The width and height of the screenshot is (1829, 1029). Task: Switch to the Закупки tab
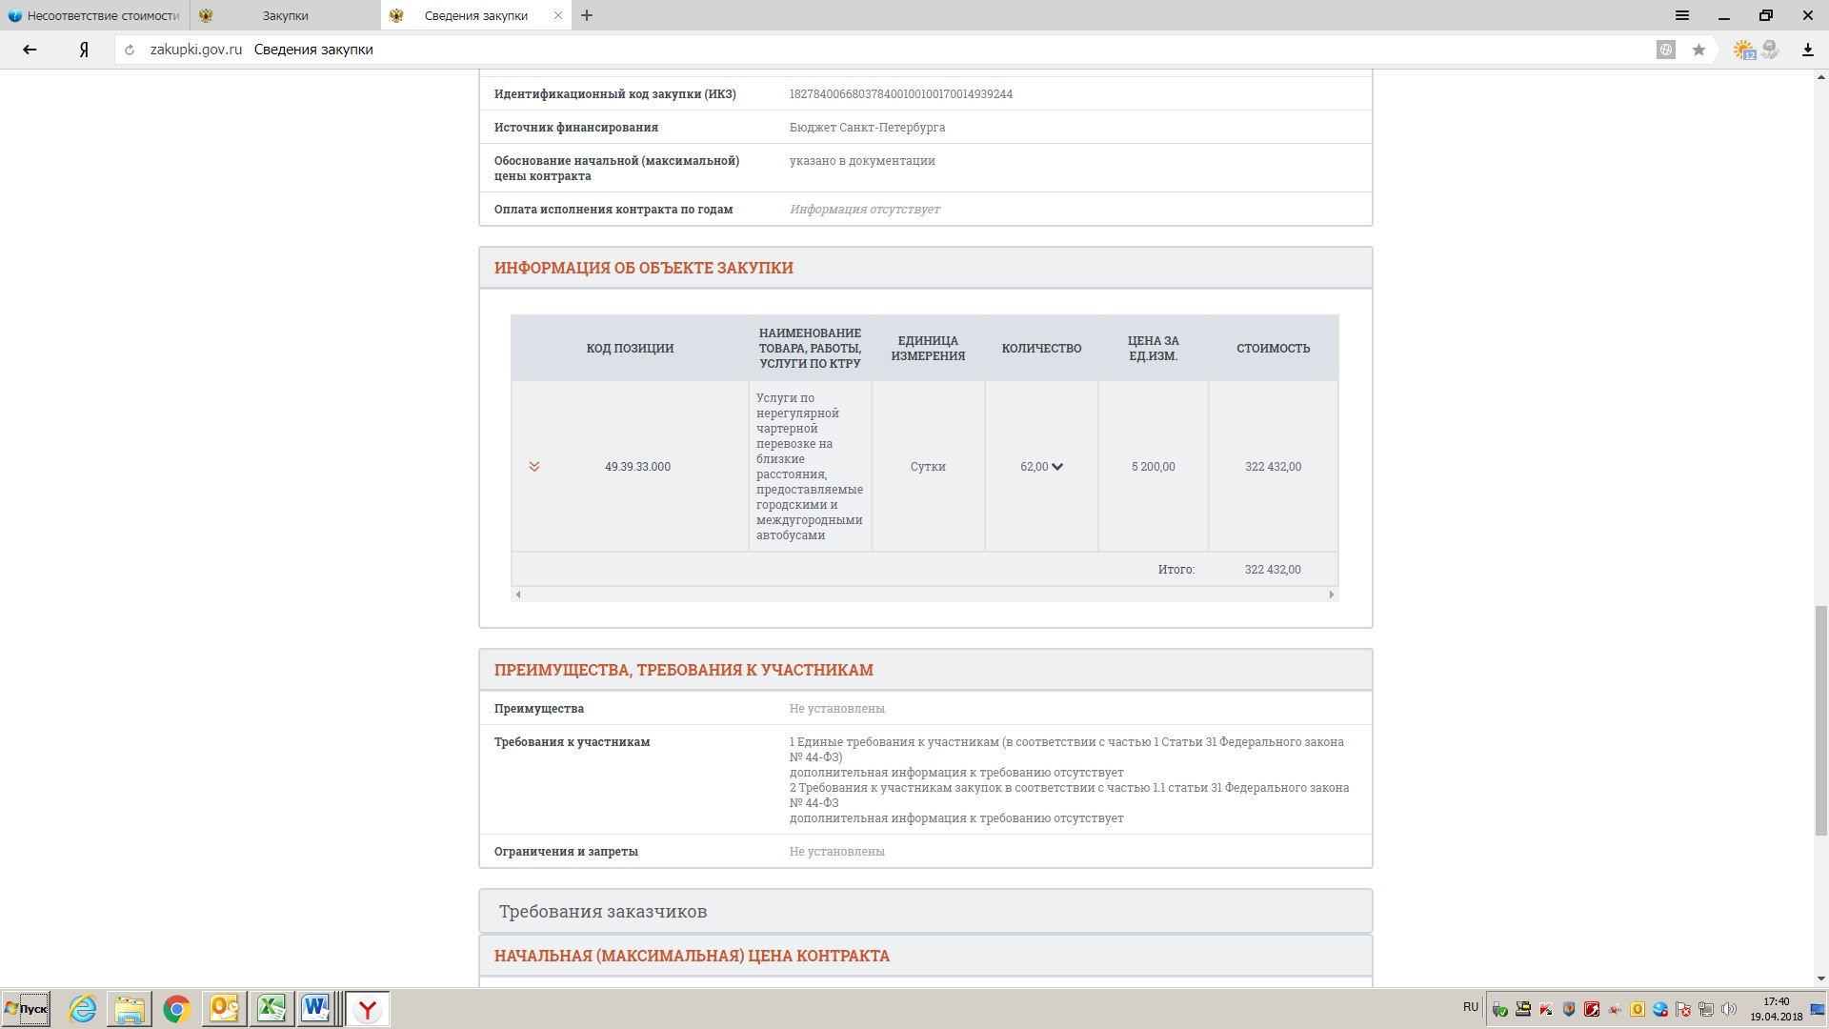click(285, 15)
